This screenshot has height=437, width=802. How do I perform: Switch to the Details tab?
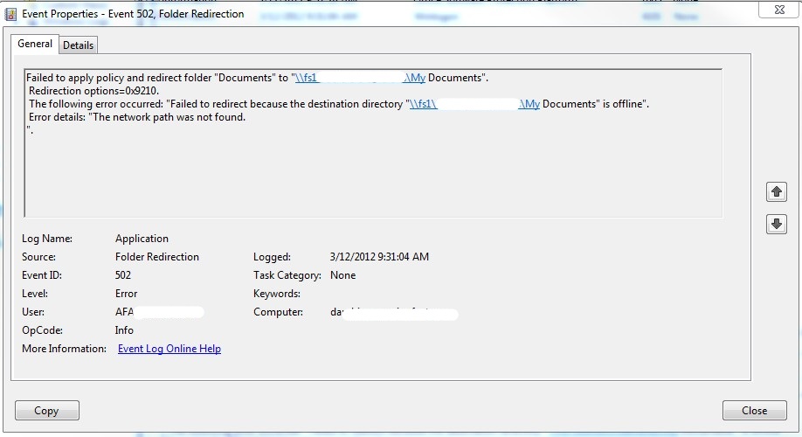pyautogui.click(x=79, y=45)
